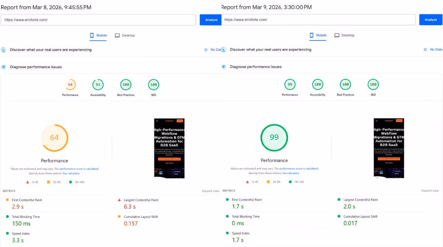Open the 'See calculator' link in the Mar 9 report
Image resolution: width=443 pixels, height=247 pixels.
[291, 173]
